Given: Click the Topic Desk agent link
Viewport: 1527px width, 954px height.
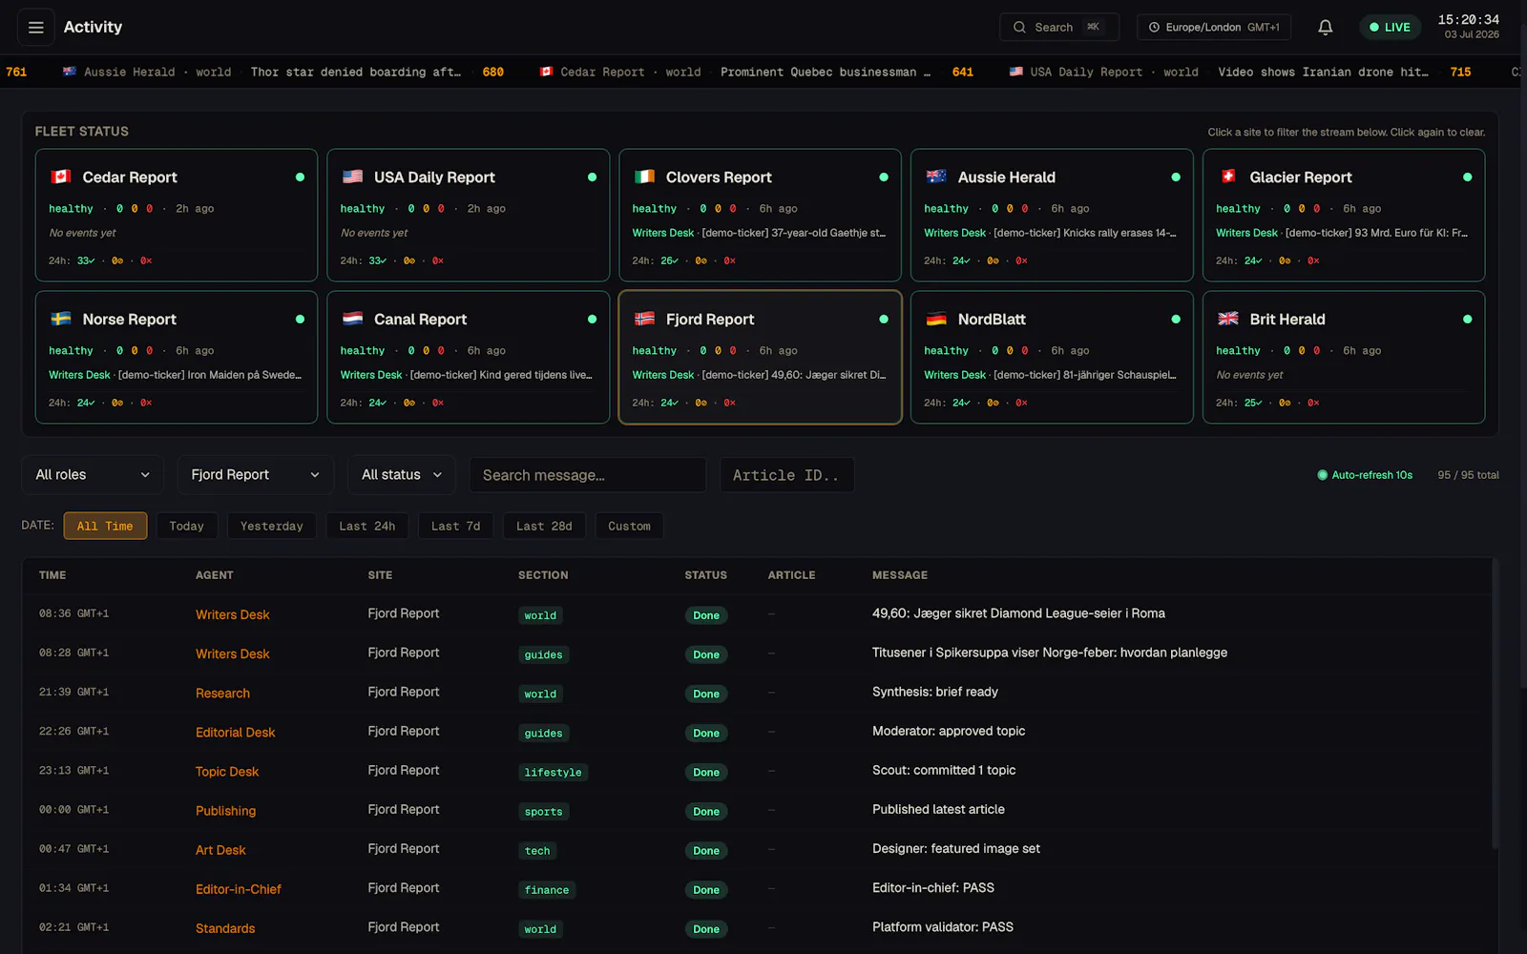Looking at the screenshot, I should coord(227,771).
